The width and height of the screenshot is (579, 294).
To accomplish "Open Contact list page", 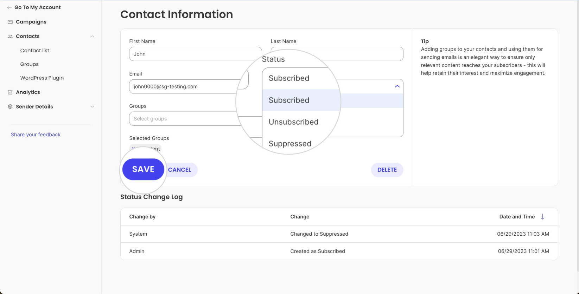I will point(35,51).
